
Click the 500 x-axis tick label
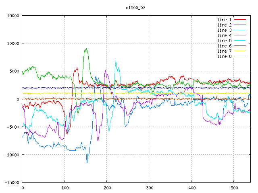[x=234, y=188]
